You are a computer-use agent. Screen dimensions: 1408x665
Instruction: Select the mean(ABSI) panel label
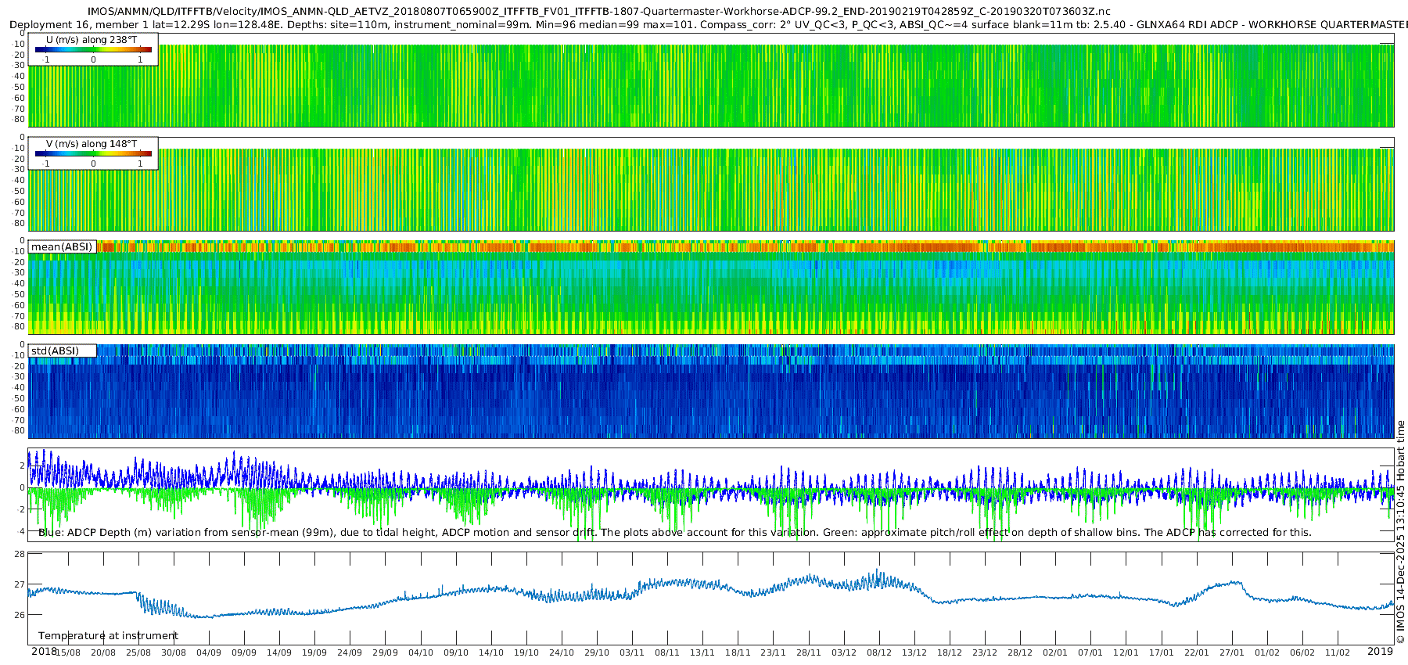click(62, 247)
